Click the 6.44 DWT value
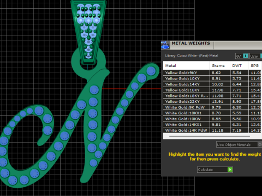The image size is (262, 196). (x=237, y=84)
